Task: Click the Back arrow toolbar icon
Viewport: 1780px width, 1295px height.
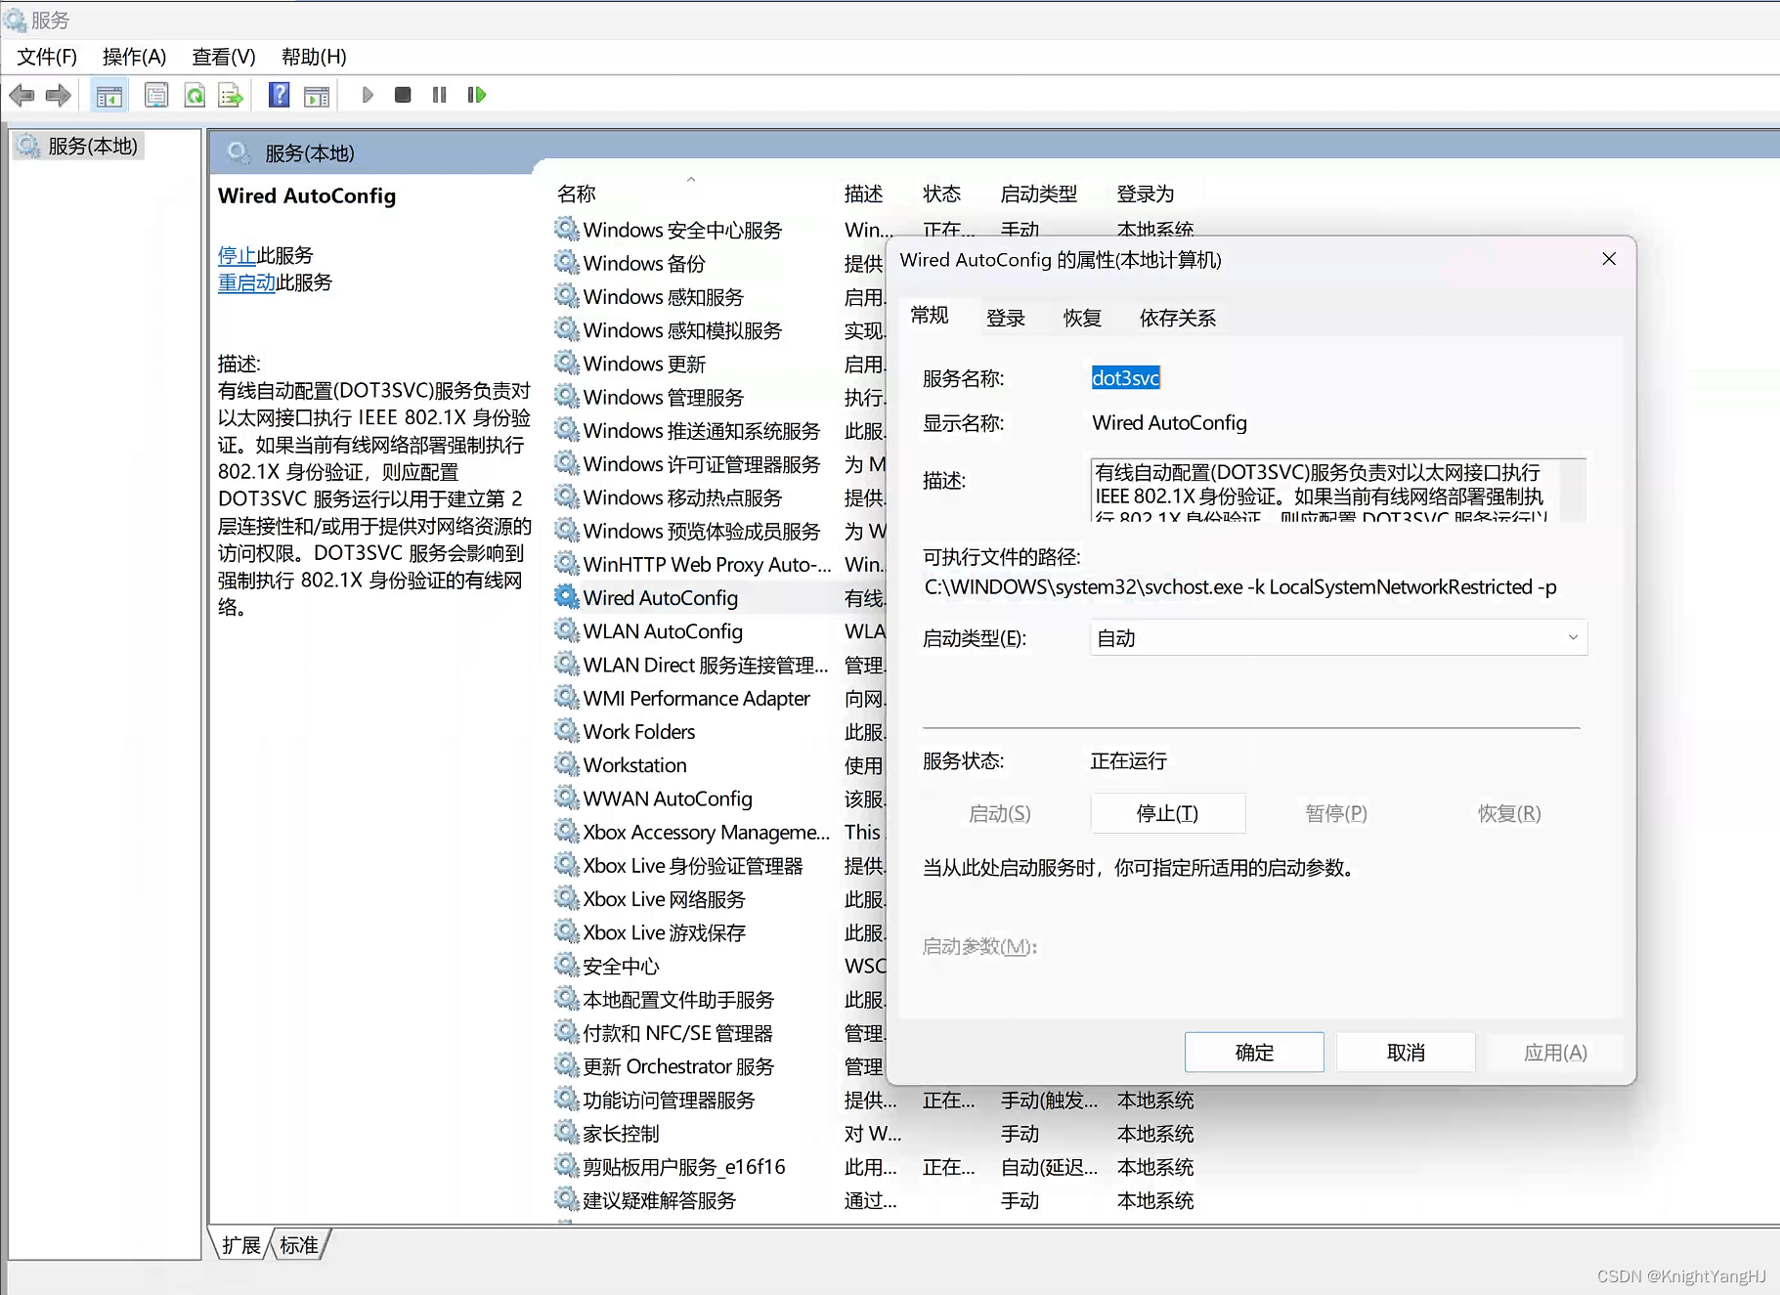Action: (x=22, y=95)
